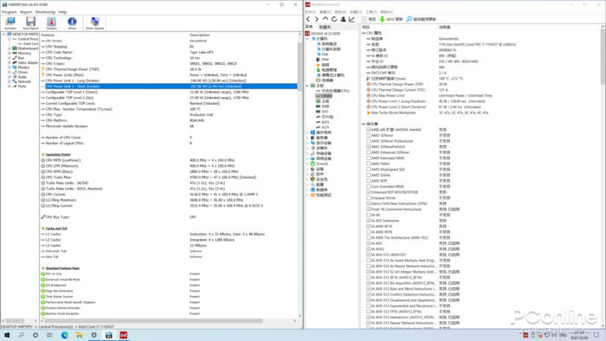Open the Windows notification center icon

[x=596, y=335]
